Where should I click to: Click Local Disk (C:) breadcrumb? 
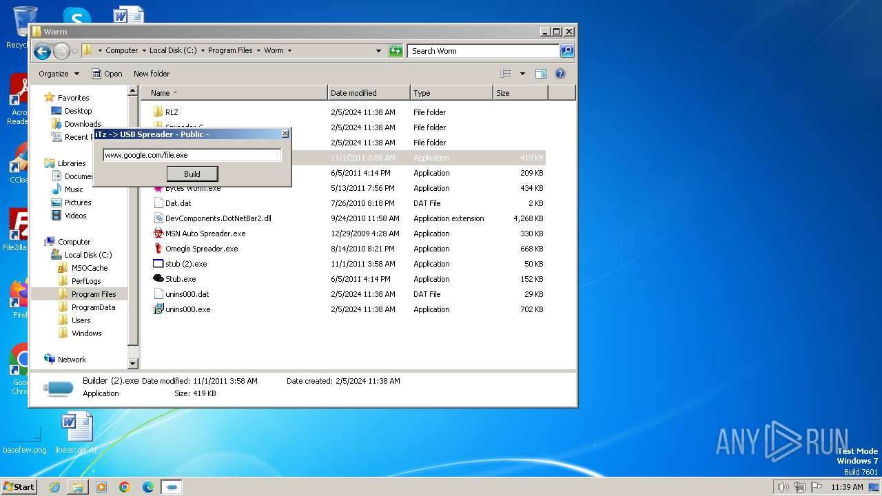[173, 51]
